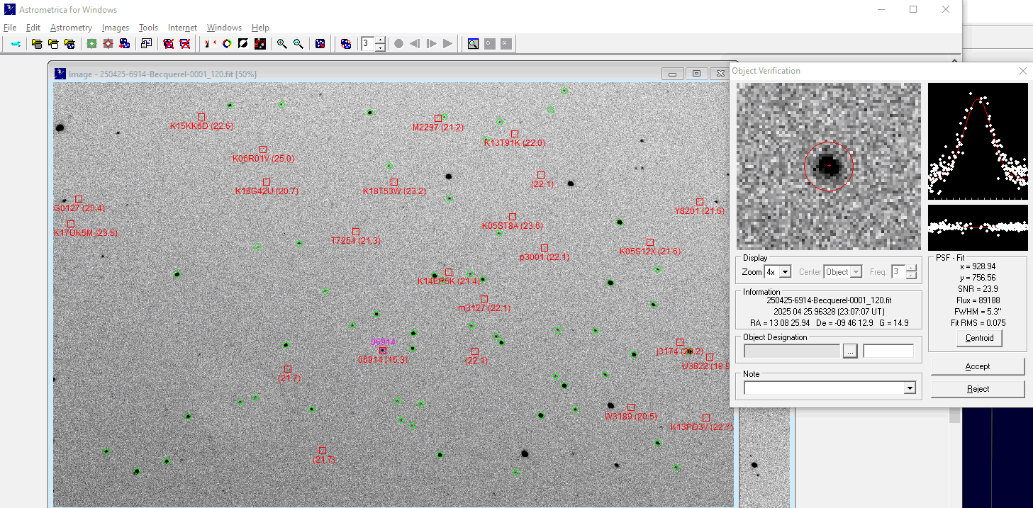Open the Windows menu
The height and width of the screenshot is (508, 1033).
(x=224, y=28)
